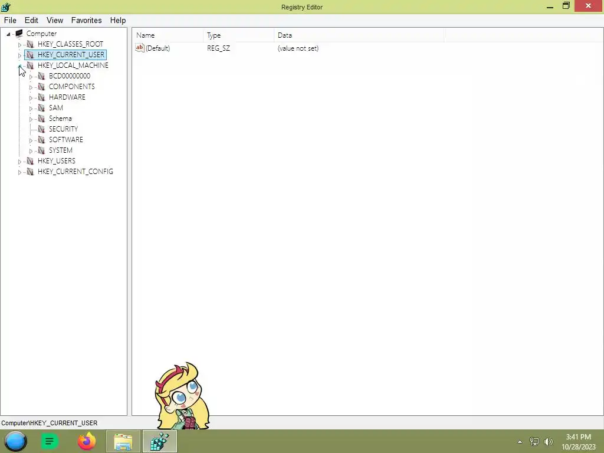Screen dimensions: 604x453
Task: Launch Firefox from the taskbar
Action: [87, 441]
